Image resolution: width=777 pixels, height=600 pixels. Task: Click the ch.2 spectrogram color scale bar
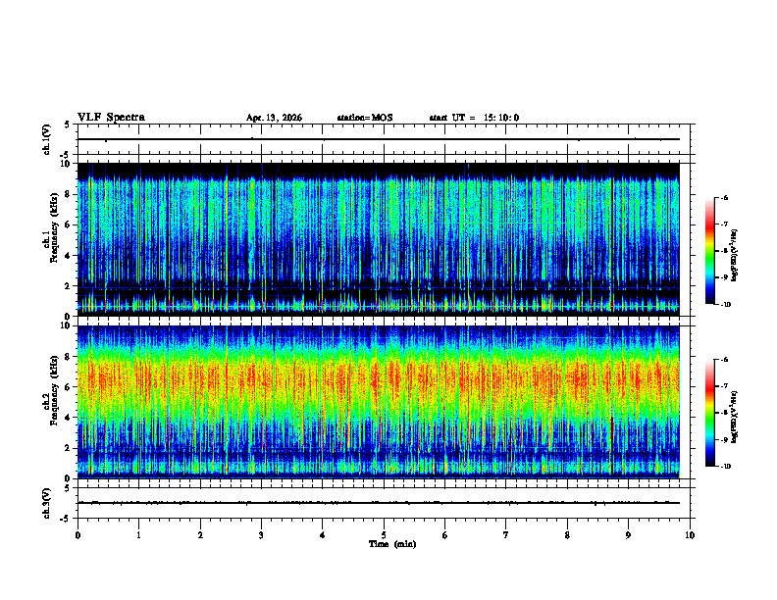[709, 413]
